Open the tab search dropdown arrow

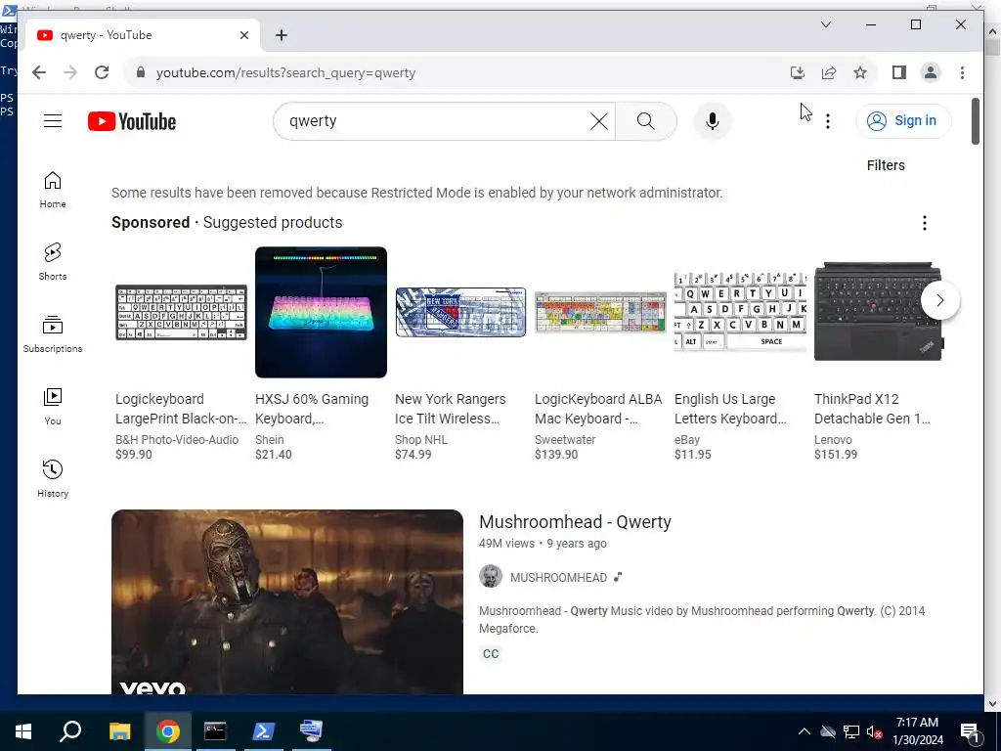(825, 24)
